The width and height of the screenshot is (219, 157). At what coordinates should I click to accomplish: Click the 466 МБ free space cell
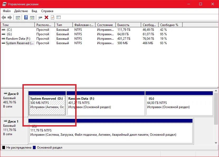pyautogui.click(x=148, y=43)
